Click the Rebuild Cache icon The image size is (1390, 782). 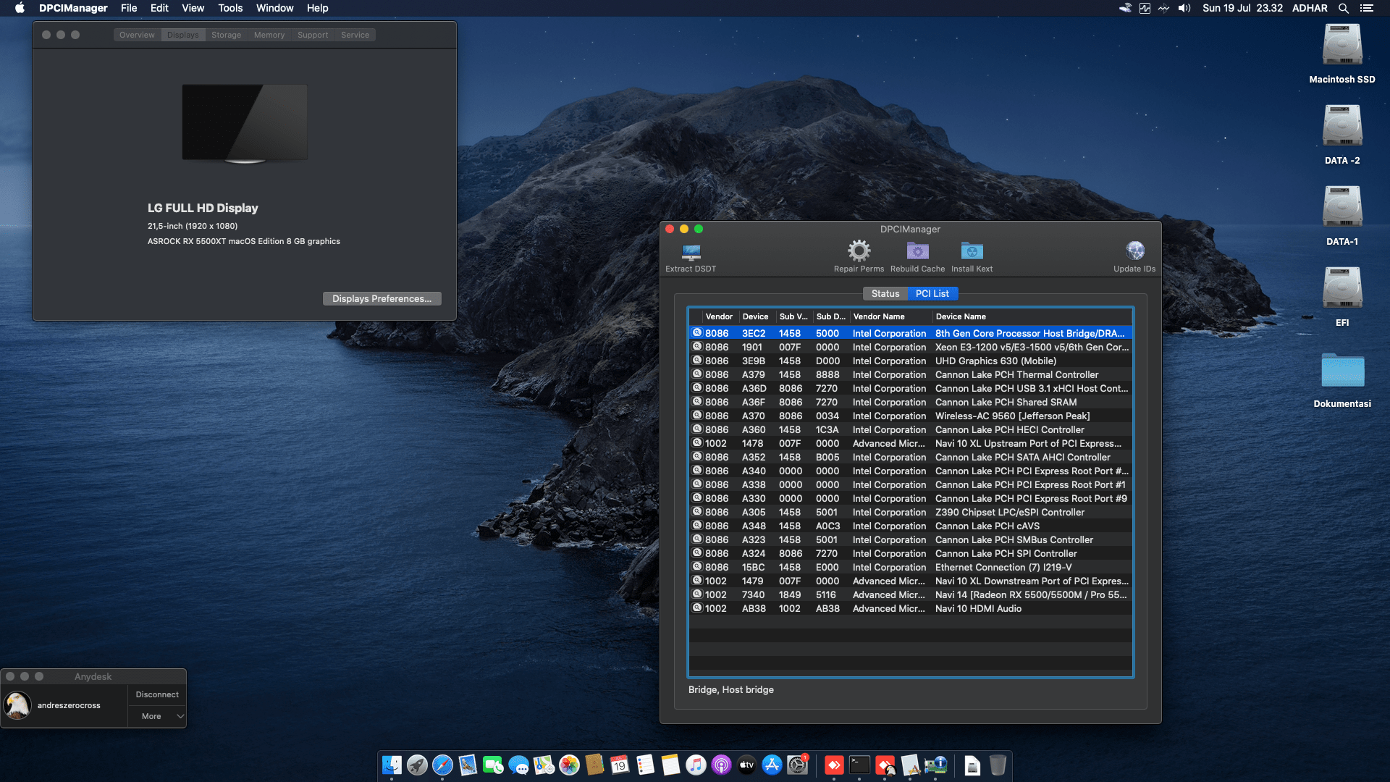(917, 251)
